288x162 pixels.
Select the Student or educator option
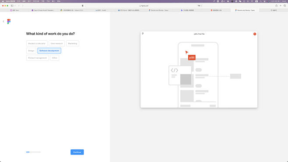coord(37,43)
